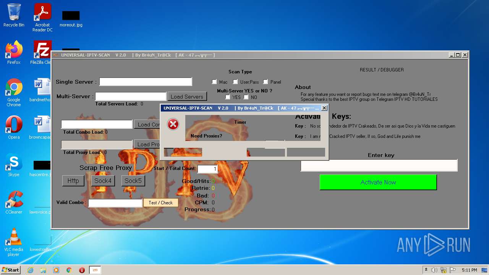Scrape free Http proxies
The height and width of the screenshot is (275, 489).
(73, 181)
